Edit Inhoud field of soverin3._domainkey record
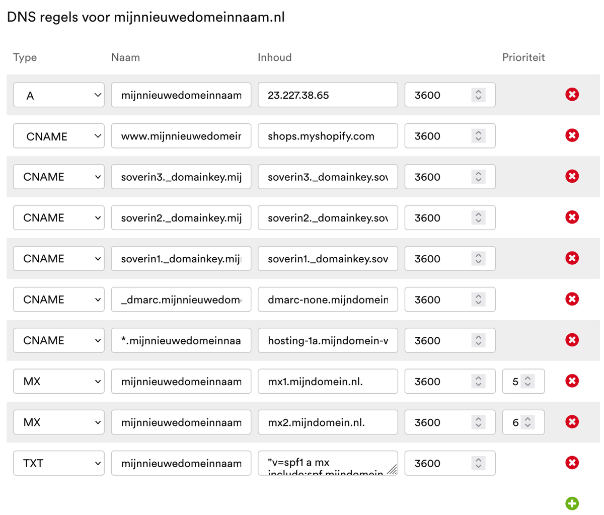604x515 pixels. point(328,177)
